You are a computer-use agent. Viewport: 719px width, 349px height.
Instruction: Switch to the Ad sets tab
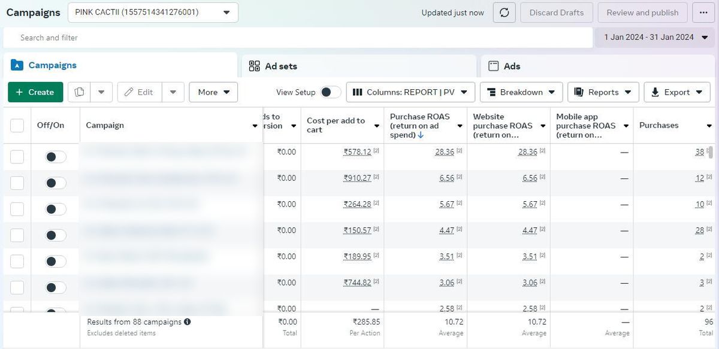(x=359, y=66)
